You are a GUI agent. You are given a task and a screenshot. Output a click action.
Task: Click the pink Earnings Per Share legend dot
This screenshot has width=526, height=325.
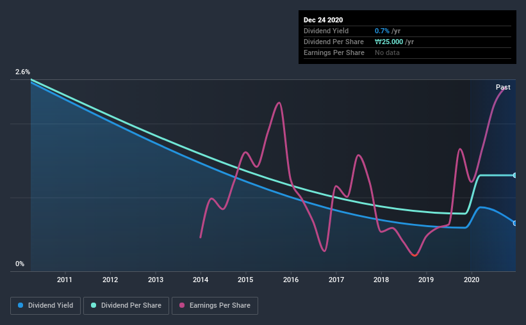(182, 305)
